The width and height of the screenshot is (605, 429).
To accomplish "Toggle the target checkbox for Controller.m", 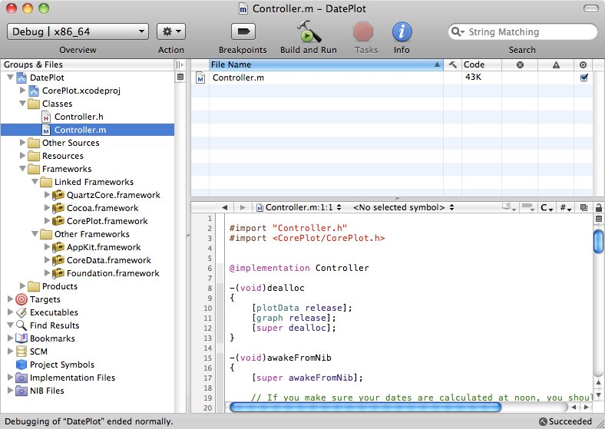I will 584,78.
